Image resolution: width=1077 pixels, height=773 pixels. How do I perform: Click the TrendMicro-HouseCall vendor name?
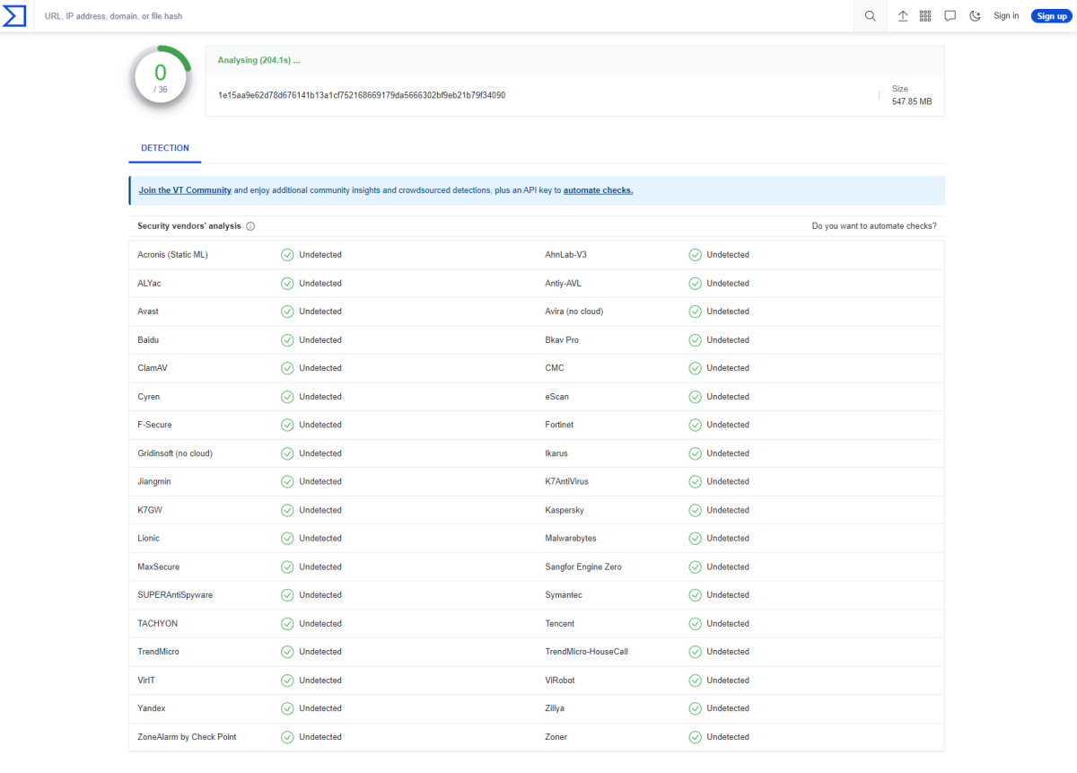pos(587,652)
